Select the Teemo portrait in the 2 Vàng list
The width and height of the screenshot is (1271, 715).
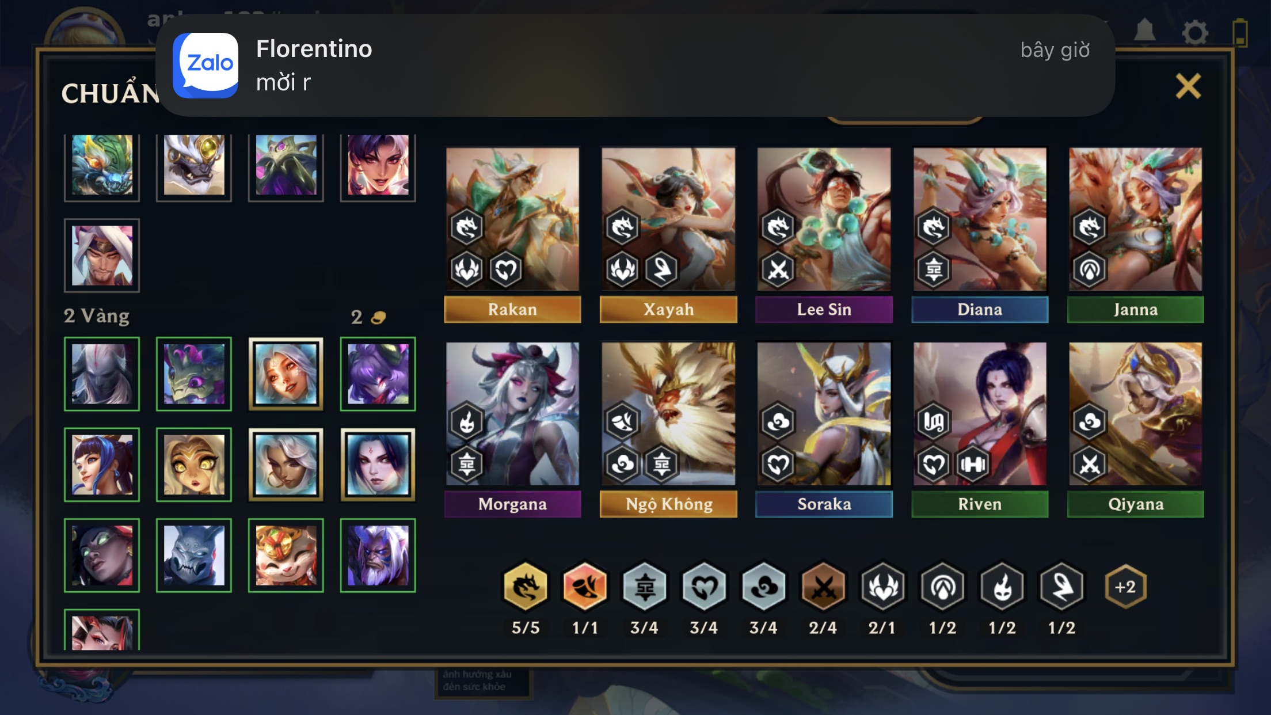coord(286,556)
